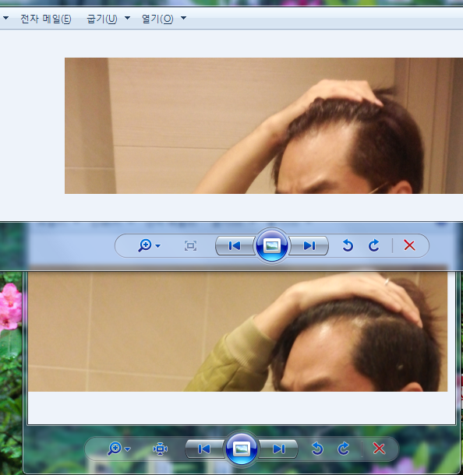Go to next image in green-jacket photo viewer

coord(278,449)
